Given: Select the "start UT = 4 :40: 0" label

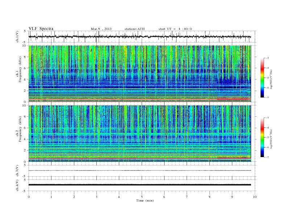Looking at the screenshot, I should tap(175, 29).
